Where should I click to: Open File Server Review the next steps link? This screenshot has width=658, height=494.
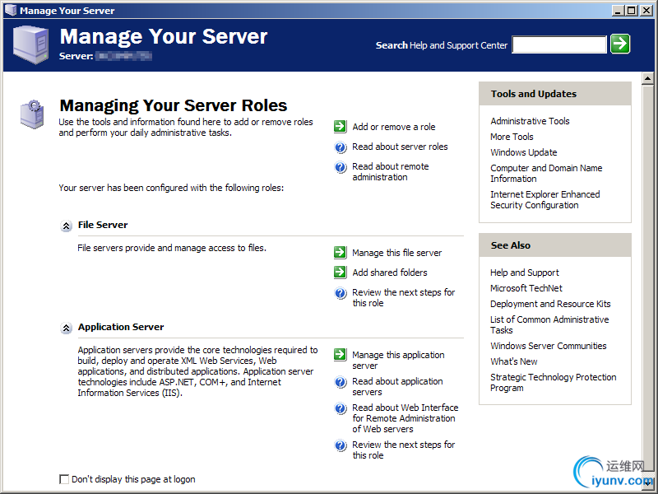point(403,297)
